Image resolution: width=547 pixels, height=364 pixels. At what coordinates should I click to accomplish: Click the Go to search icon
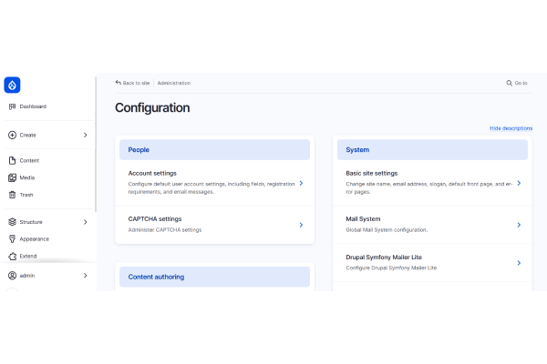(510, 83)
